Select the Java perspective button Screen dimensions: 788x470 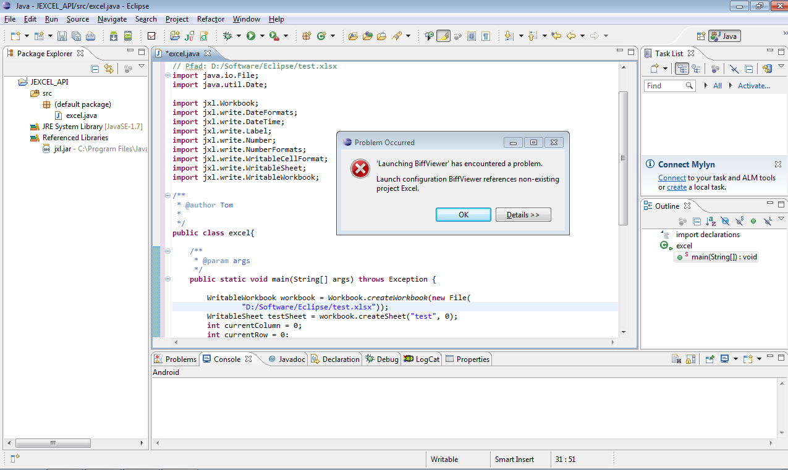(725, 36)
